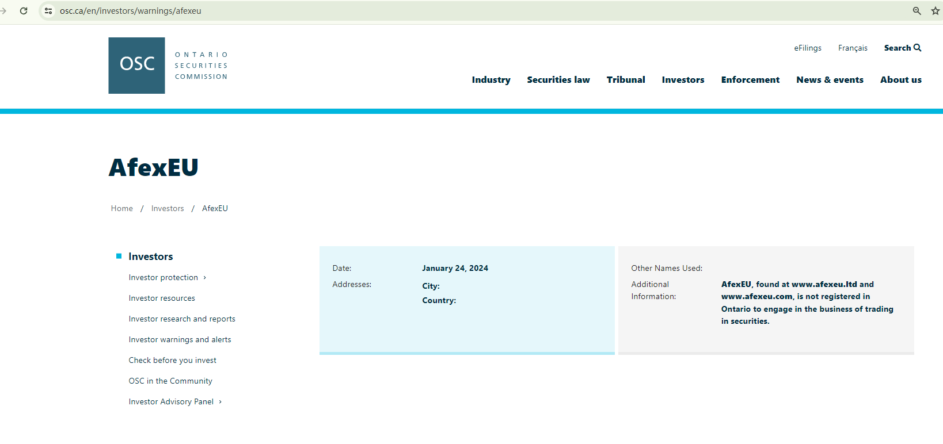
Task: Bookmark this page with the star icon
Action: 935,11
